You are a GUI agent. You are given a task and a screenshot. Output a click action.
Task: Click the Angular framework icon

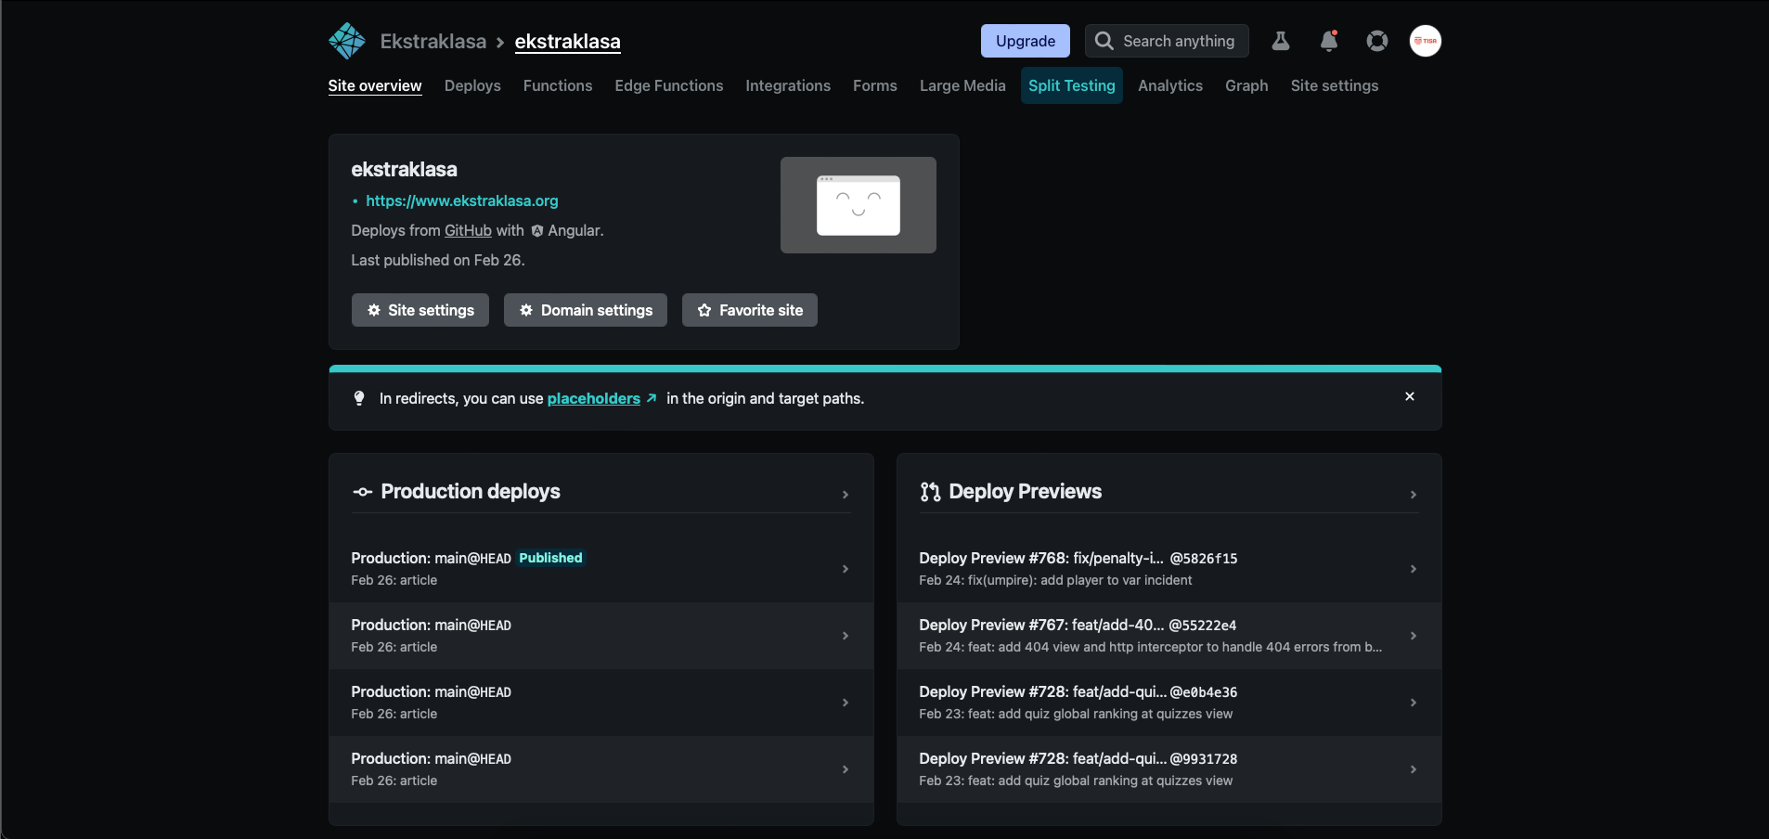[536, 231]
